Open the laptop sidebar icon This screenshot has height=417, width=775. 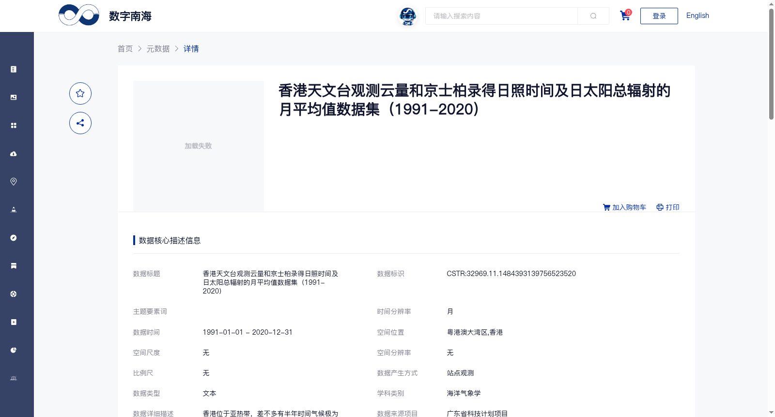(x=14, y=378)
